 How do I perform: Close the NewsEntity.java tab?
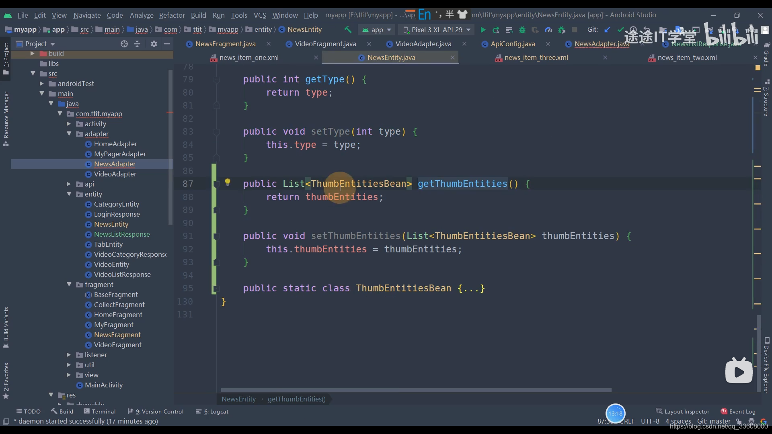click(x=453, y=57)
